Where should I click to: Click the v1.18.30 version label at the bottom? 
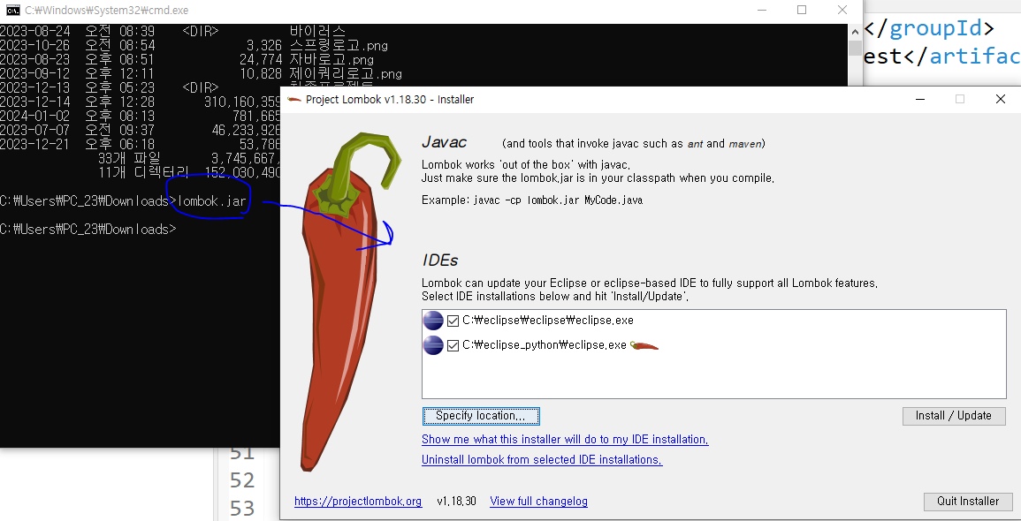pos(456,502)
